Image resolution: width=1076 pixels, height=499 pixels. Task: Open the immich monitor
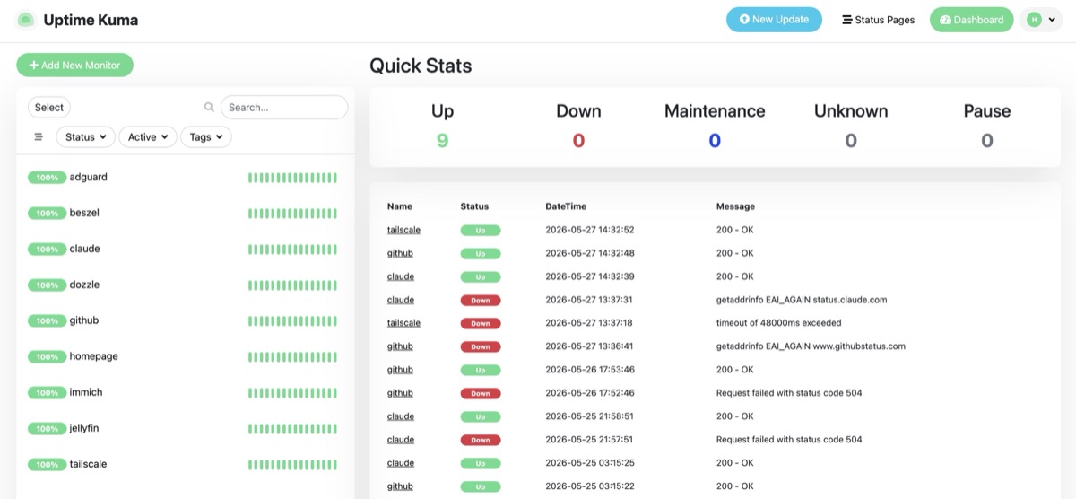click(186, 393)
